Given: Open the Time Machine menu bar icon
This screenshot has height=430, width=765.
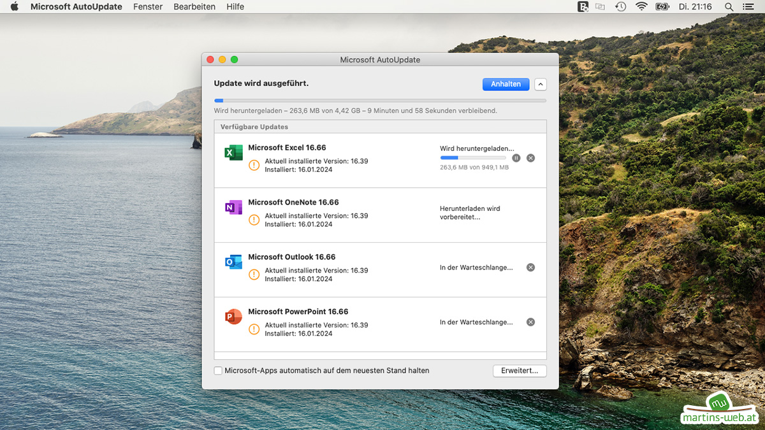Looking at the screenshot, I should click(x=620, y=6).
